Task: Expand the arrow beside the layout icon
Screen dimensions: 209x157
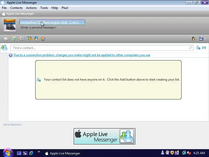Action: pyautogui.click(x=205, y=39)
